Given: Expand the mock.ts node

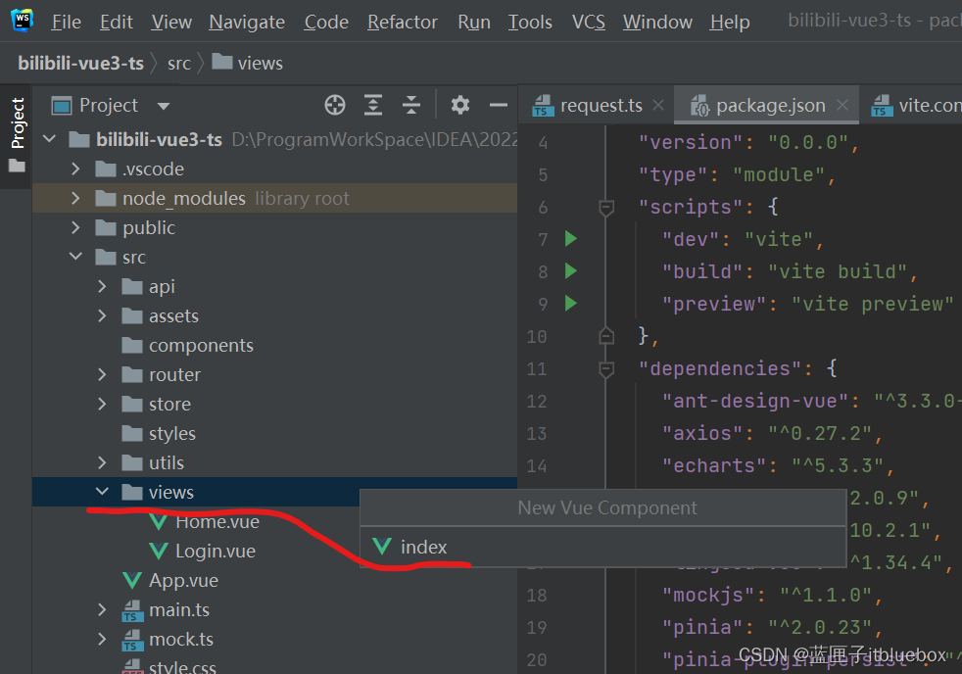Looking at the screenshot, I should pos(102,639).
